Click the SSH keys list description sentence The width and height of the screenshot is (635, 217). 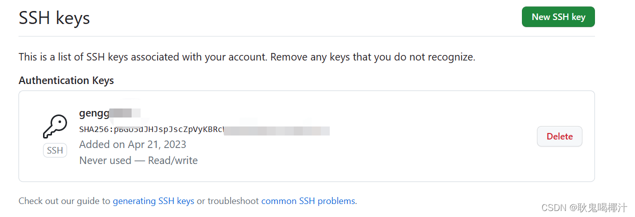(x=247, y=57)
